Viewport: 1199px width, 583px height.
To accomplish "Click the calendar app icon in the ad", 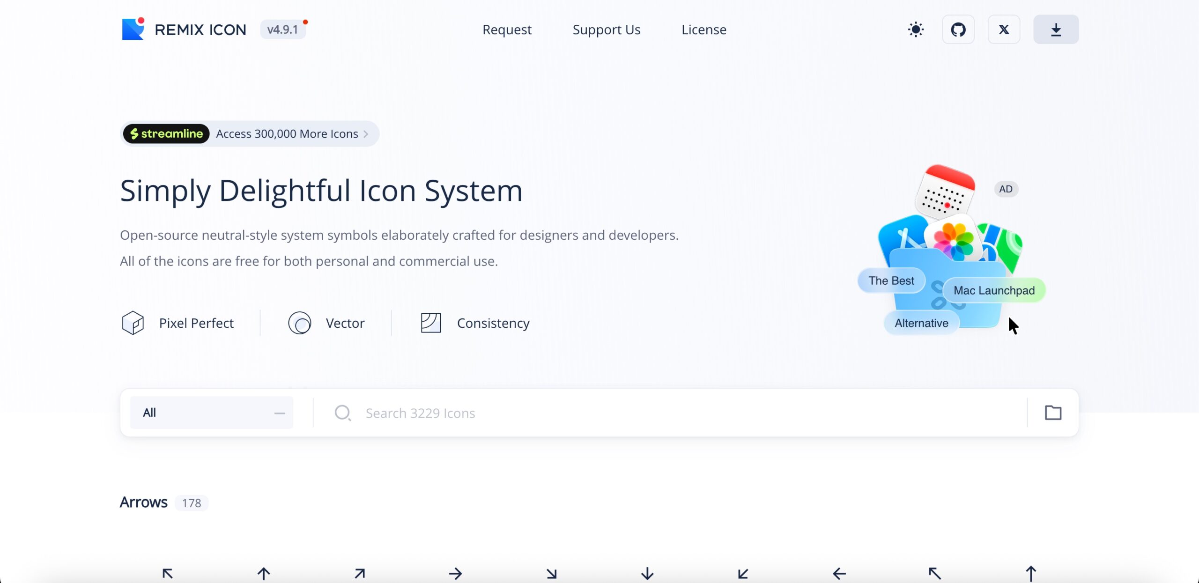I will [946, 192].
